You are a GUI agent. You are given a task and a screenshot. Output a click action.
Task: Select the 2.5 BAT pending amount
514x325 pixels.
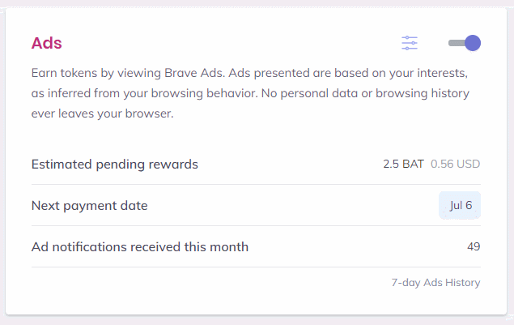click(404, 164)
